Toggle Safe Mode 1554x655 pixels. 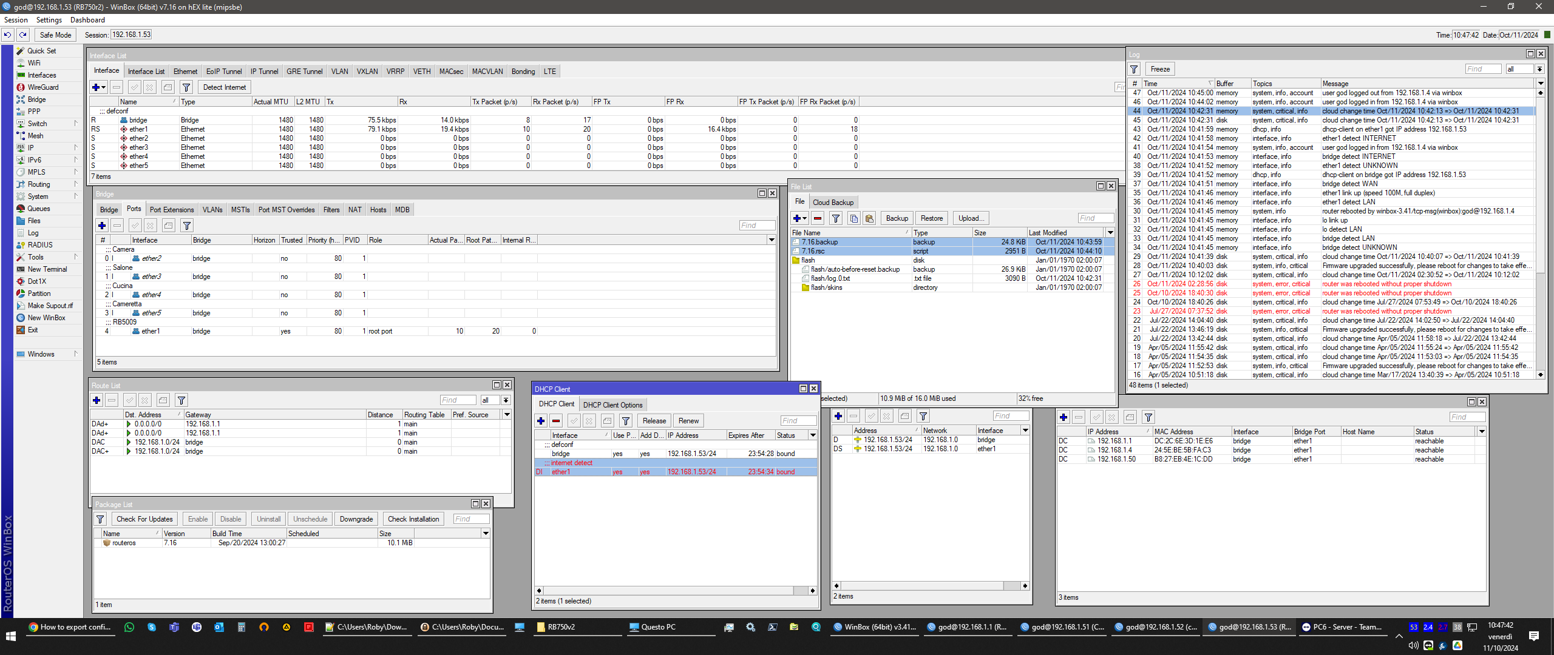click(55, 35)
